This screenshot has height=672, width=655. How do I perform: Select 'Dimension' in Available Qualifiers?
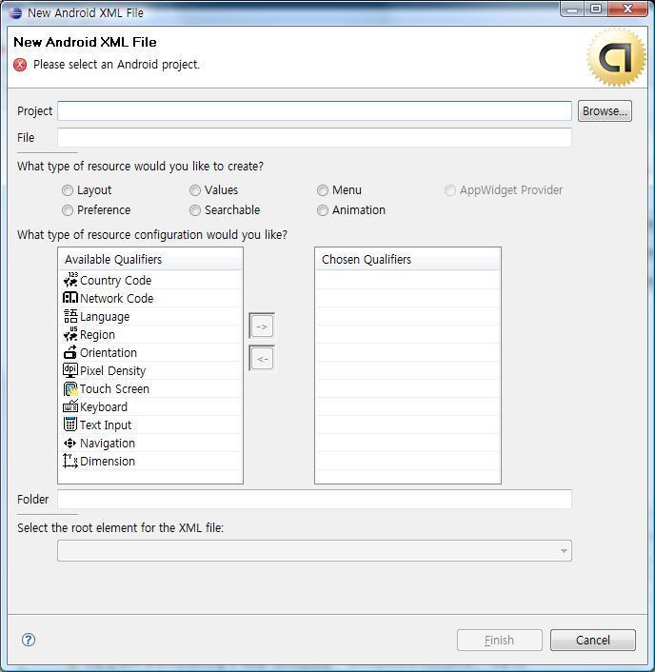click(x=150, y=461)
